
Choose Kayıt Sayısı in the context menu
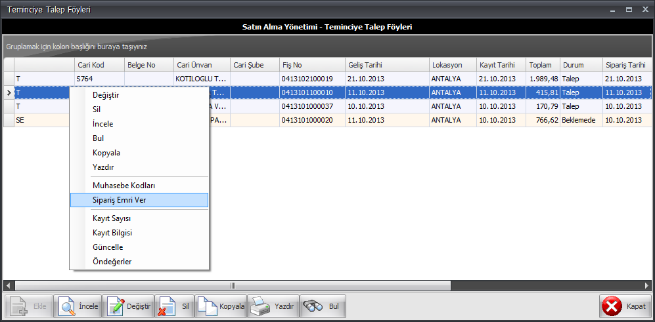tap(139, 218)
